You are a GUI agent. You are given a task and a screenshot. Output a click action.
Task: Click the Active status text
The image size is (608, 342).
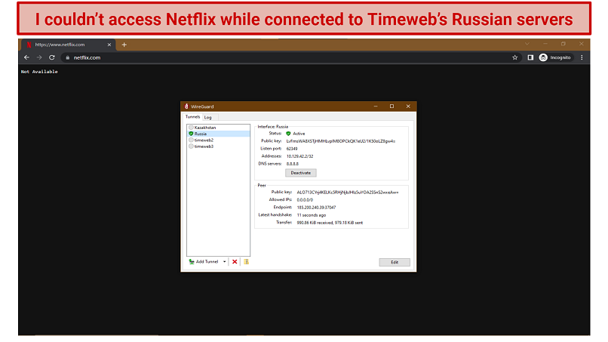[x=299, y=134]
